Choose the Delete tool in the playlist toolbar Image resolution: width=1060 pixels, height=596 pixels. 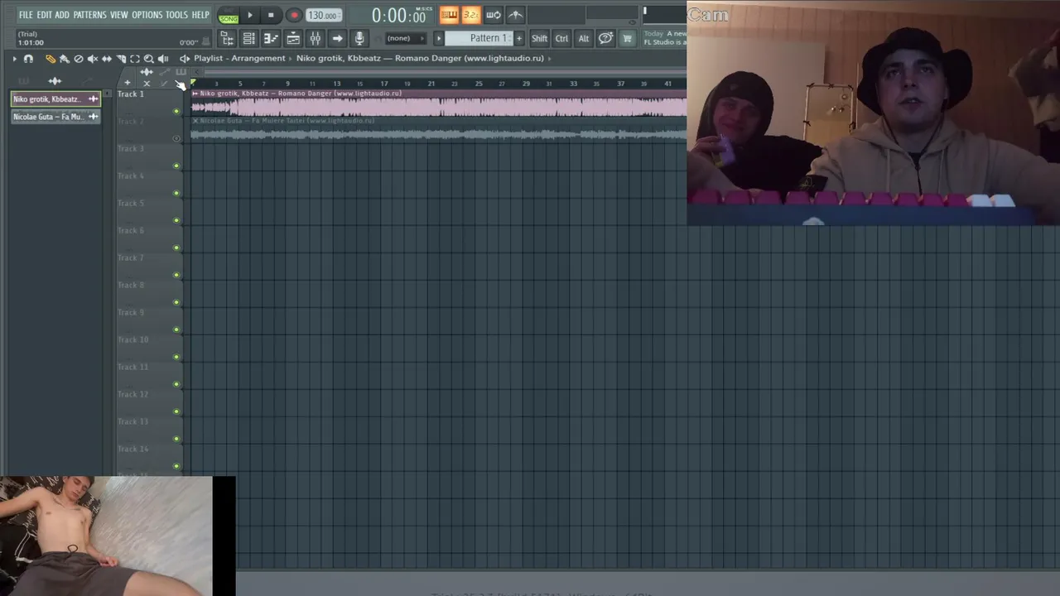point(79,59)
